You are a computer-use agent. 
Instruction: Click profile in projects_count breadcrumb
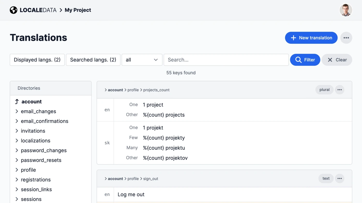133,90
